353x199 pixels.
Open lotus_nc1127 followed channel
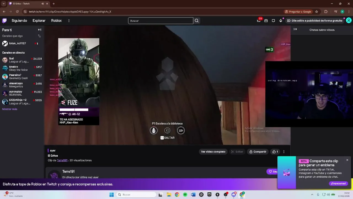click(x=22, y=43)
